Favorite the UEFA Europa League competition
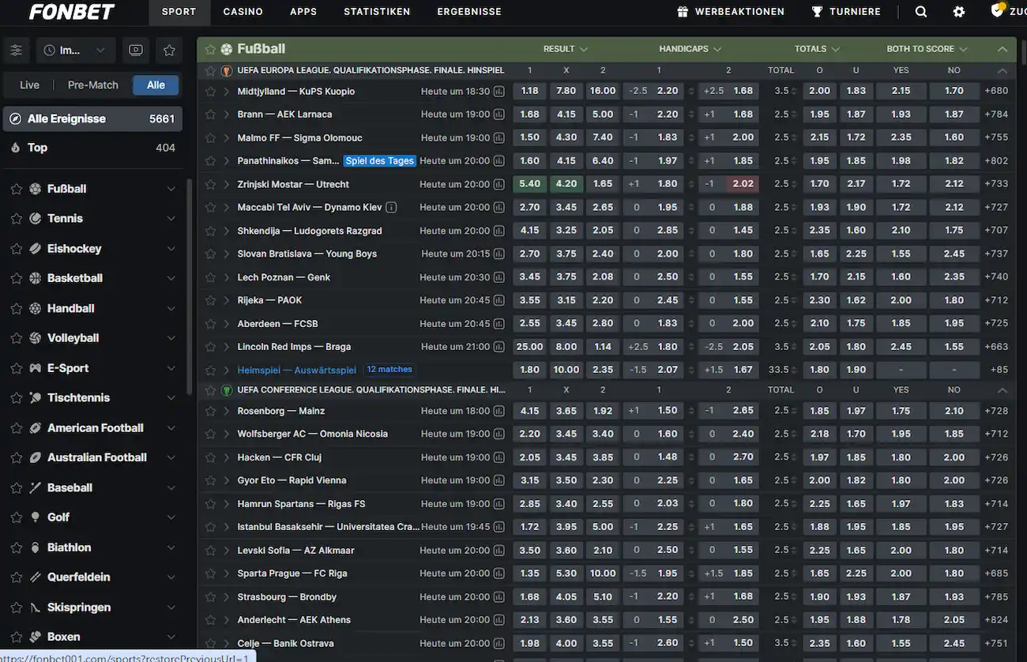1027x662 pixels. coord(210,70)
